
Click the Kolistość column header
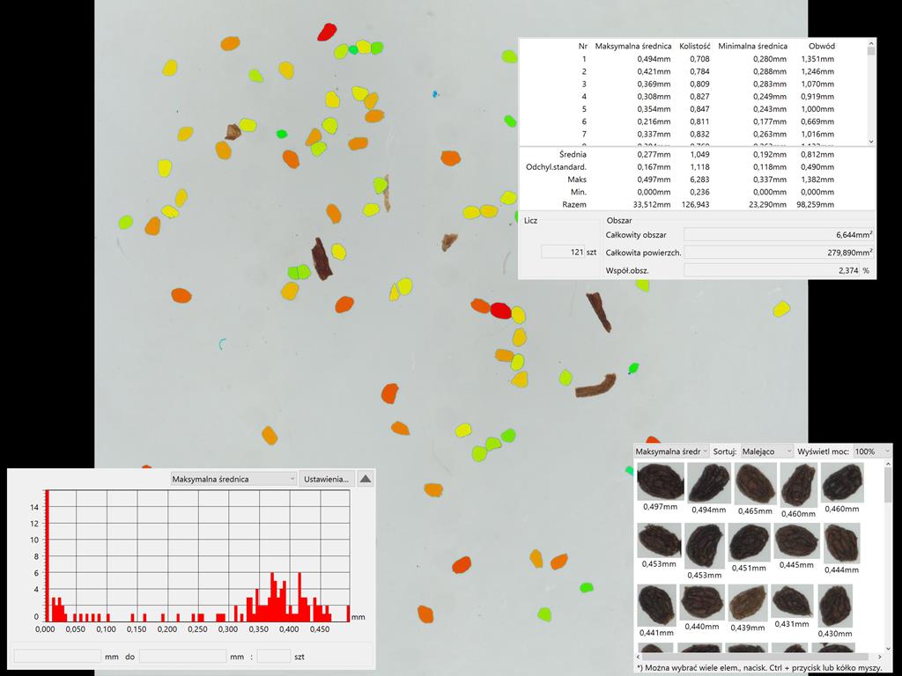tap(694, 46)
